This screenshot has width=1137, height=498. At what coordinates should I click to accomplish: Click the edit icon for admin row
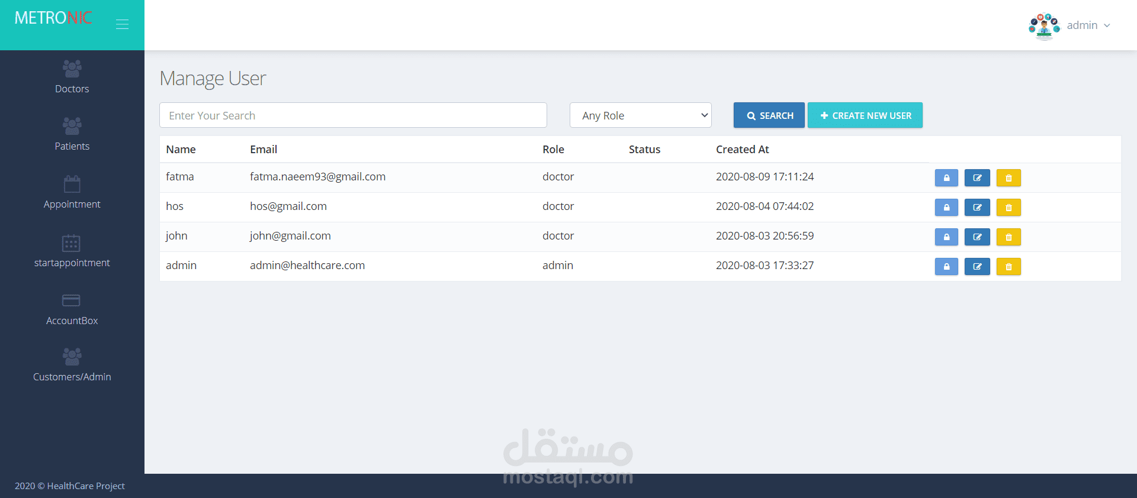[x=977, y=267]
